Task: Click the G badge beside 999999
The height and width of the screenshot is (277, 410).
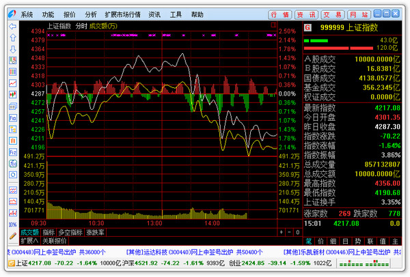Action: [x=307, y=27]
